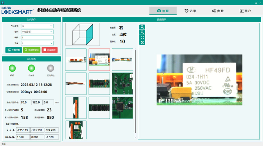Open the 参数 settings tab
The width and height of the screenshot is (263, 146).
(x=218, y=11)
